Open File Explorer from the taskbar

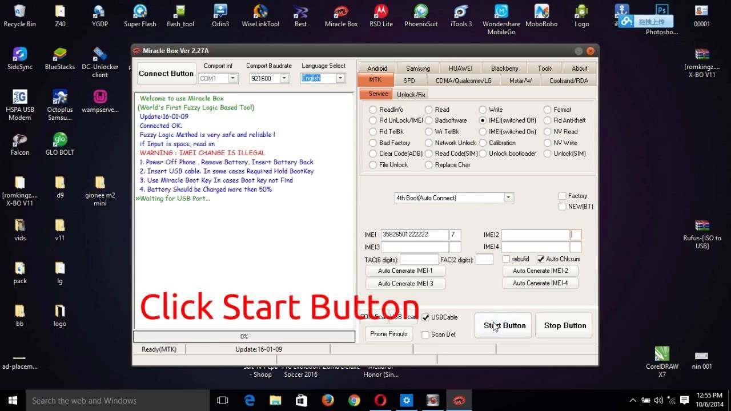275,400
